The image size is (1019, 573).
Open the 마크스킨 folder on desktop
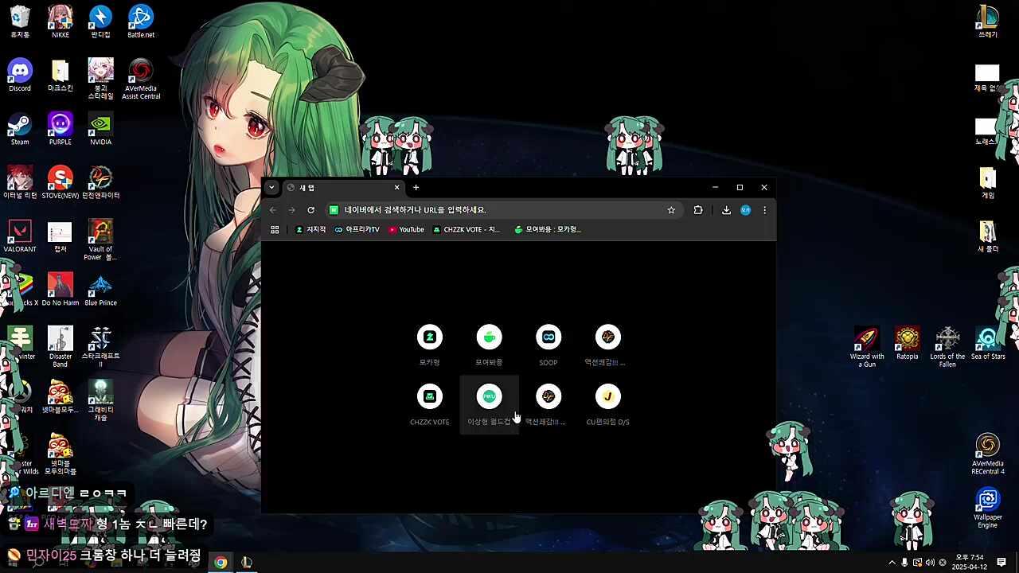tap(61, 76)
